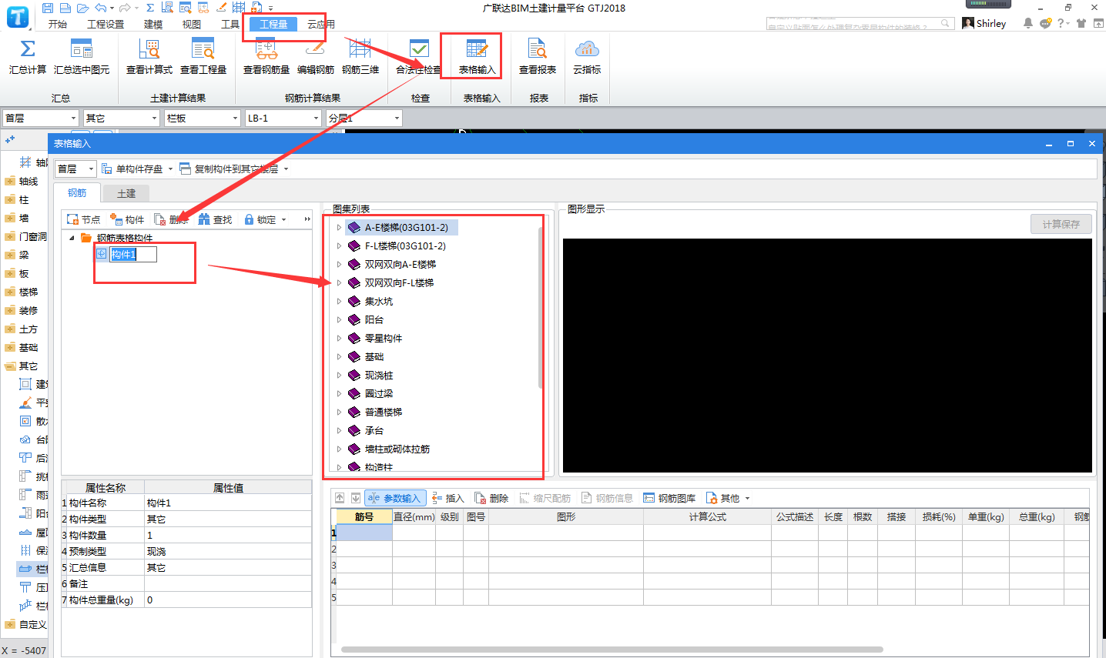Click the 节点 add node button
The image size is (1106, 658).
click(84, 219)
